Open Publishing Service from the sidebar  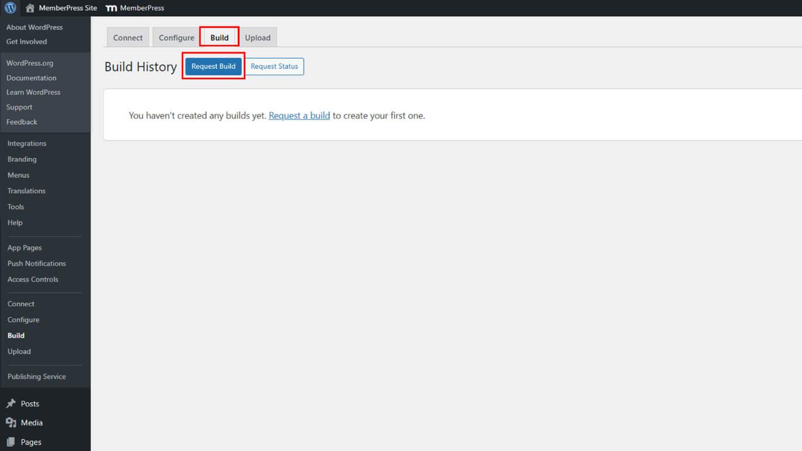36,376
